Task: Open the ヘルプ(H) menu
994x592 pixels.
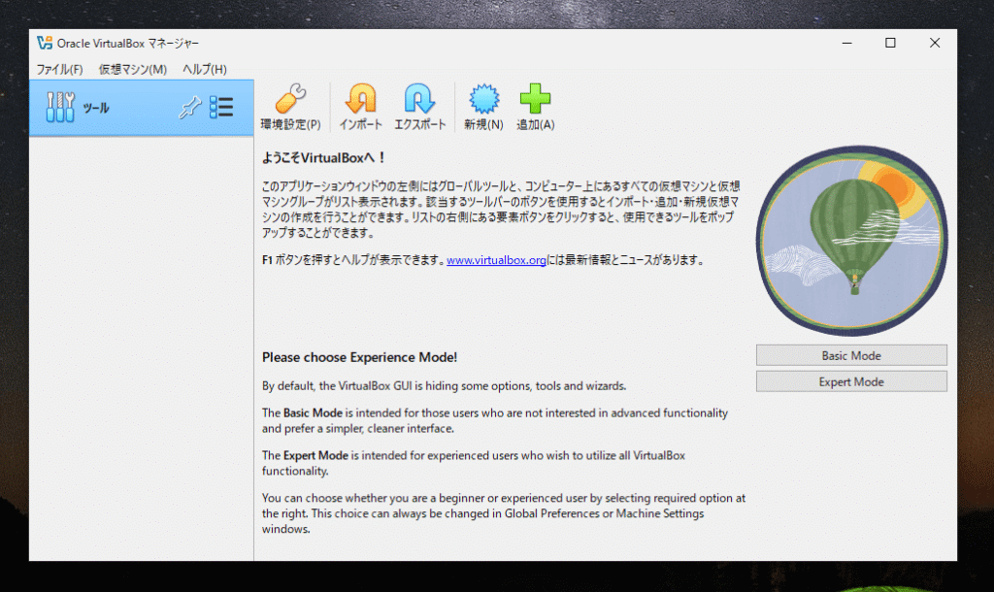Action: pyautogui.click(x=204, y=69)
